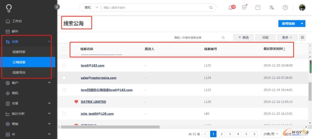Open lead DATRIX LIMITED link
312x139 pixels.
tap(93, 102)
